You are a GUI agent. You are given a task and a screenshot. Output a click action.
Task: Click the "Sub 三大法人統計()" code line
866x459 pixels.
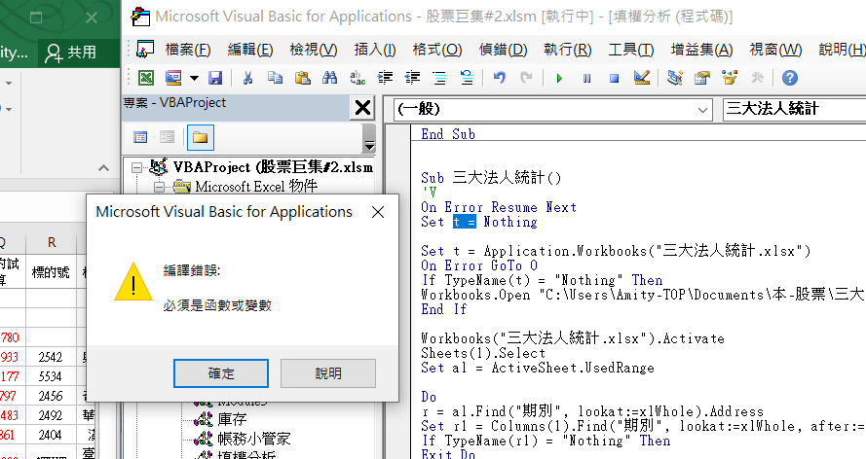pos(491,178)
